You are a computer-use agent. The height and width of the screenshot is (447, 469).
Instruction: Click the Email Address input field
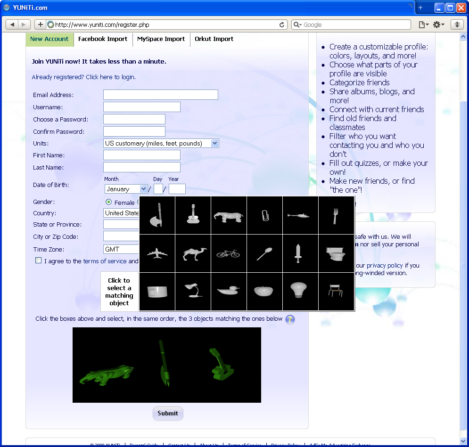pos(160,95)
